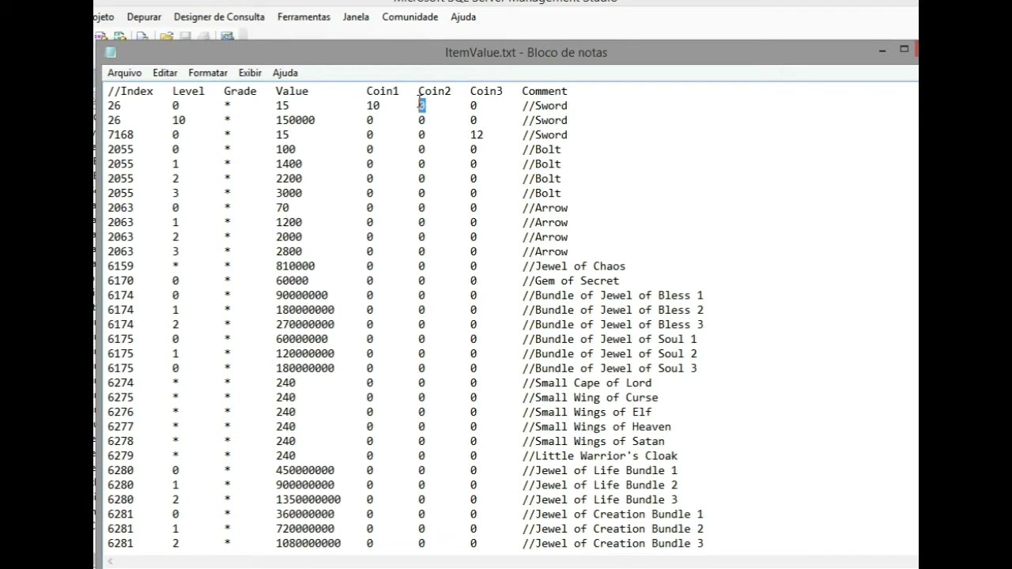Click the //Small Cape of Lord comment
Screen dimensions: 1012x569
587,383
